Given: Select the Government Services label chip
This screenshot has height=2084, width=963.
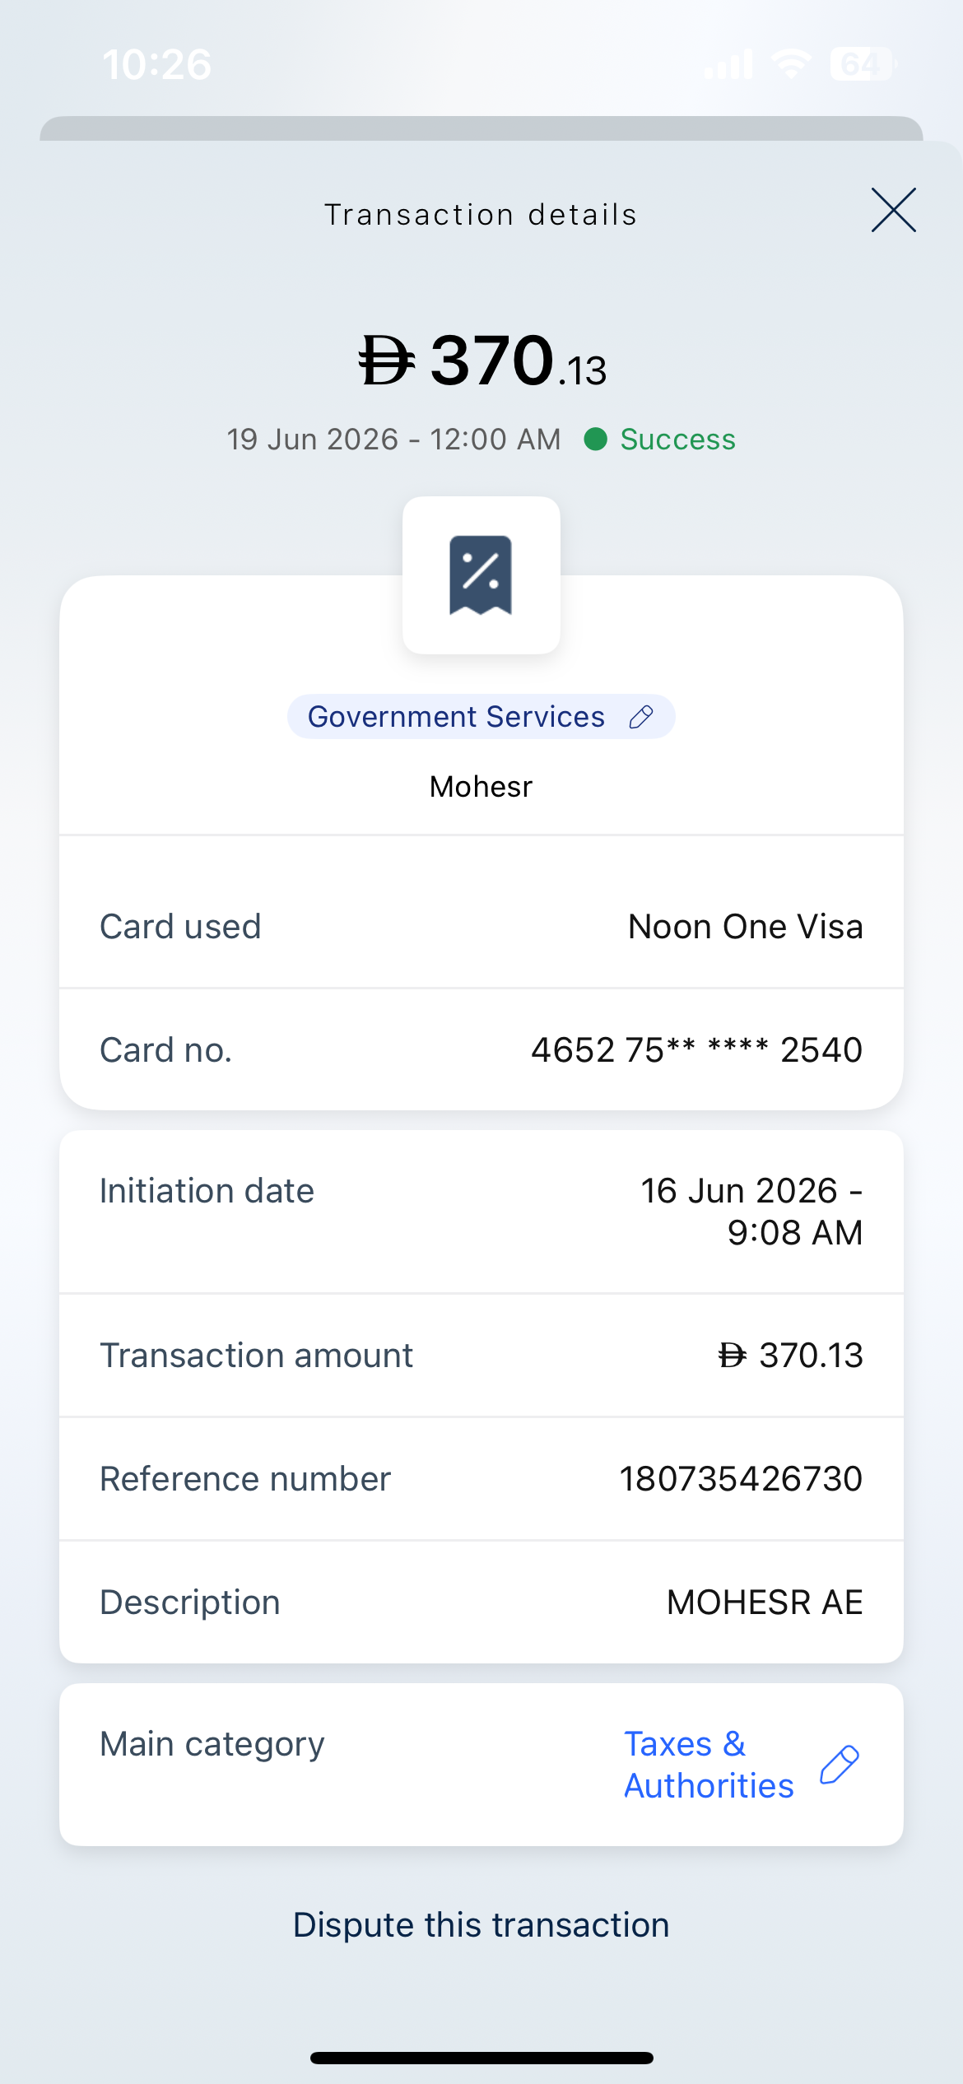Looking at the screenshot, I should pos(481,717).
